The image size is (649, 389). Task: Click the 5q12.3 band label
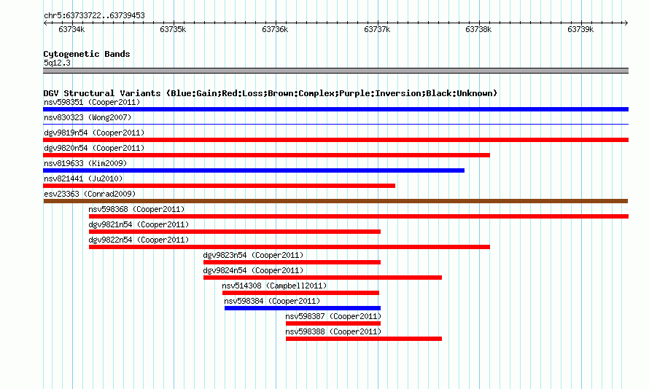coord(57,63)
